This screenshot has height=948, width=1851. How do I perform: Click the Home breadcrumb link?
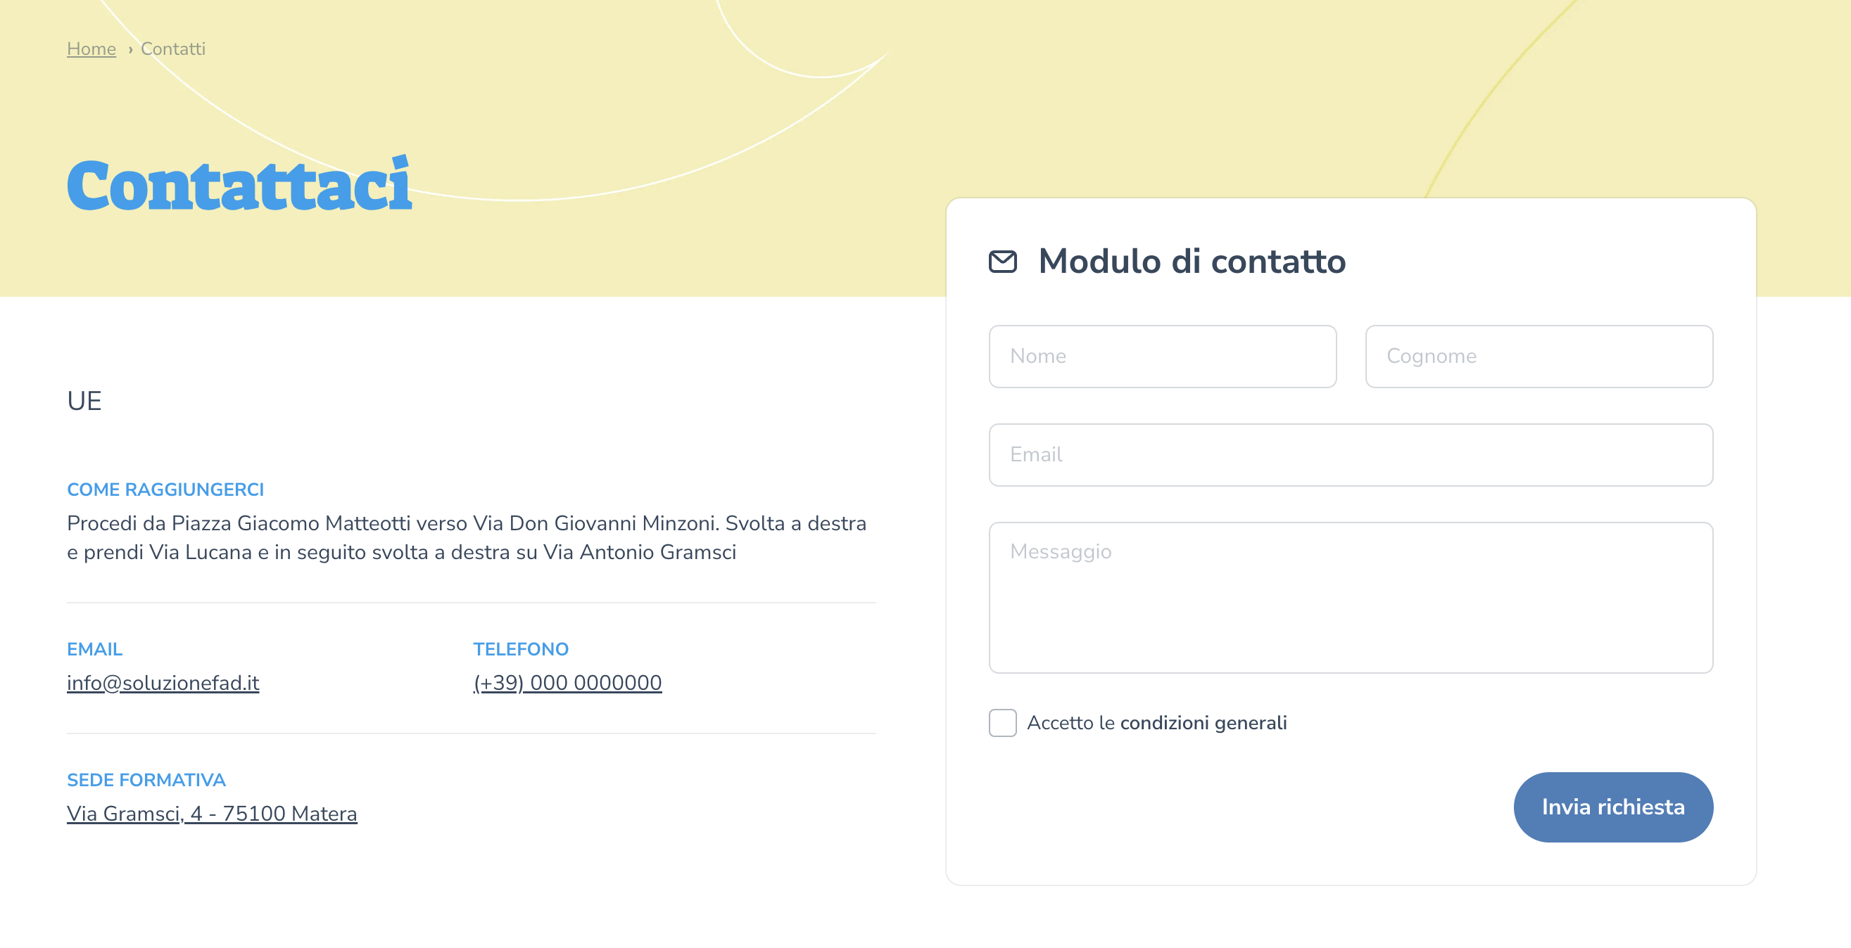(x=91, y=49)
